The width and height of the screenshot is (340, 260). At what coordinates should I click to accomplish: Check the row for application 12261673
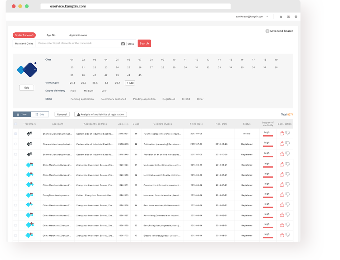pos(16,175)
